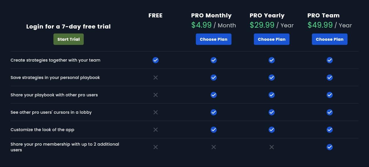The width and height of the screenshot is (369, 167).
Task: Click 'Login for a 7-day free trial' heading
Action: tap(68, 27)
